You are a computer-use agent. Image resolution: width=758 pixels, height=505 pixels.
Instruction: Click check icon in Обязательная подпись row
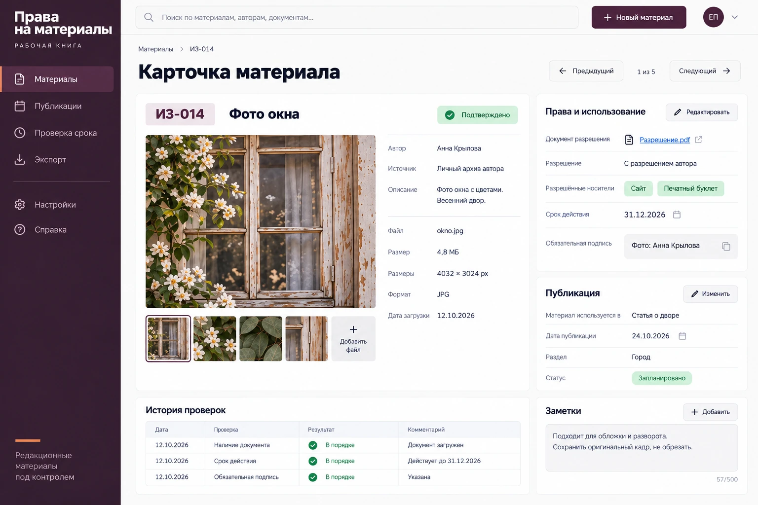[313, 477]
